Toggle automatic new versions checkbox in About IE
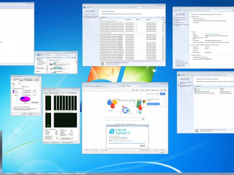The image size is (234, 175). [111, 141]
